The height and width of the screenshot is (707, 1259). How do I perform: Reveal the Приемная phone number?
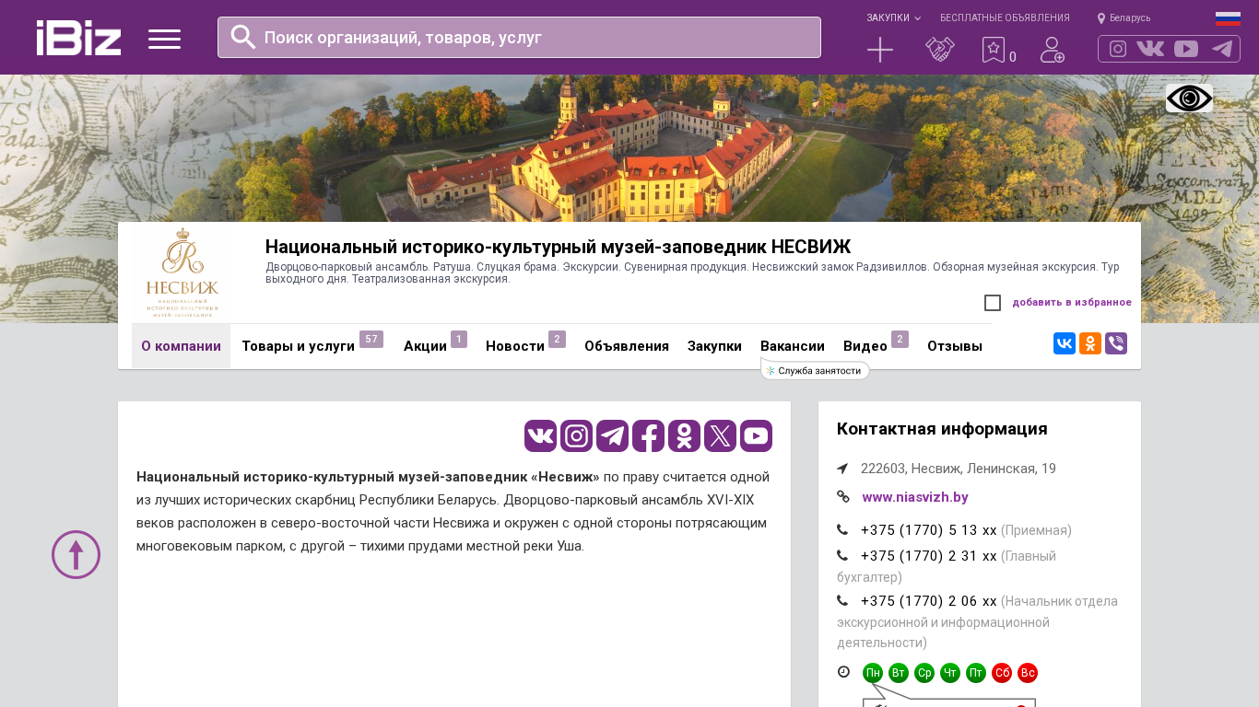[929, 530]
